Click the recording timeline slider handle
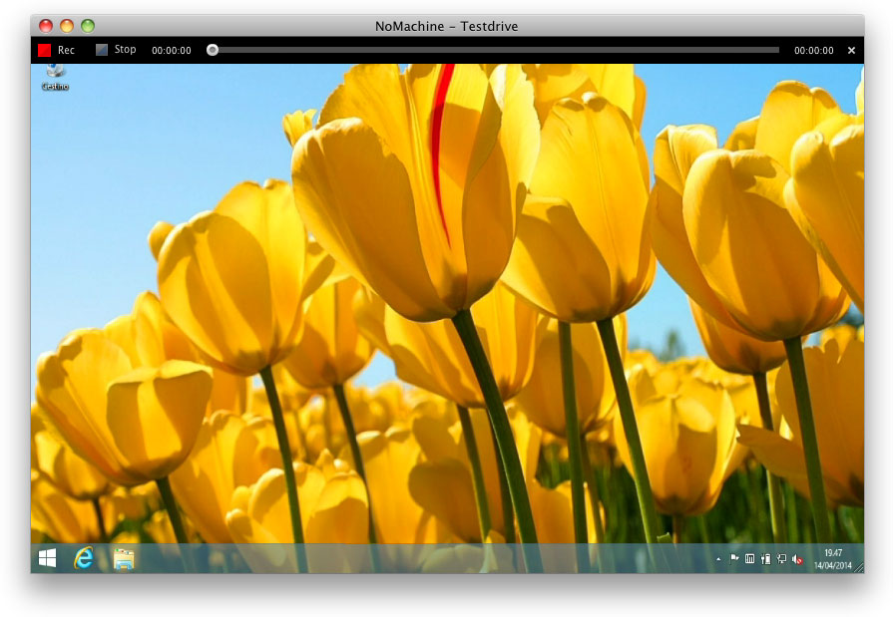 click(213, 50)
